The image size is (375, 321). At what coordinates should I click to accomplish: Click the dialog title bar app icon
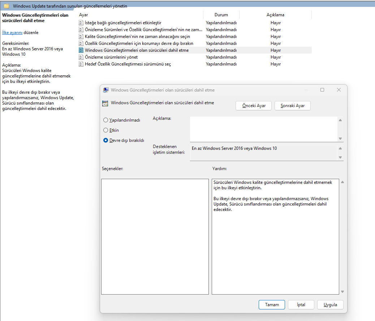click(106, 90)
